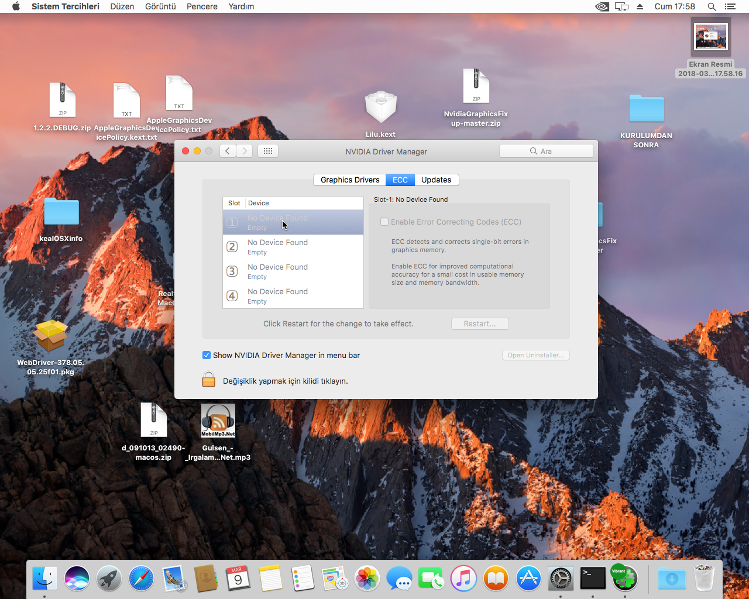Open the NVIDIA icon in the menu bar
This screenshot has width=749, height=599.
click(x=602, y=6)
